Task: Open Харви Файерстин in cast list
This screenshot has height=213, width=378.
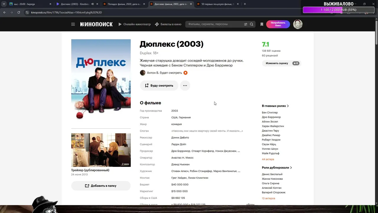Action: [273, 126]
